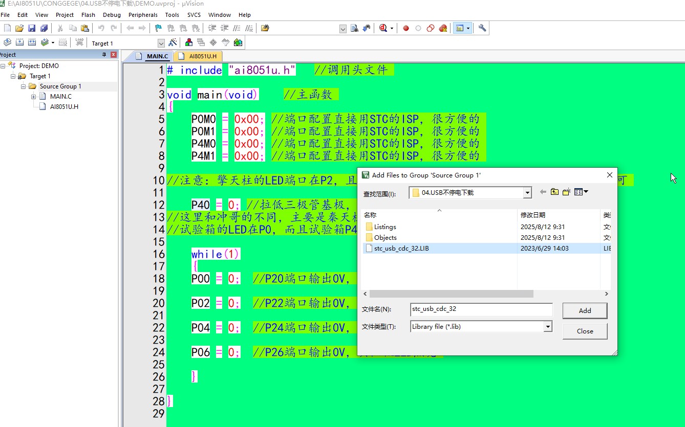Go back to previous folder in dialog
685x427 pixels.
coord(543,192)
